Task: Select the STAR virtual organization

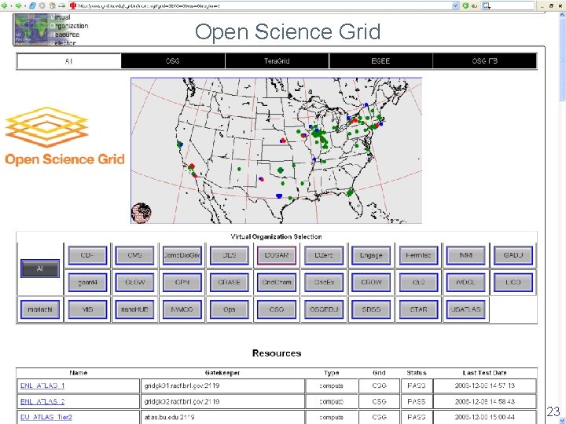Action: [418, 309]
